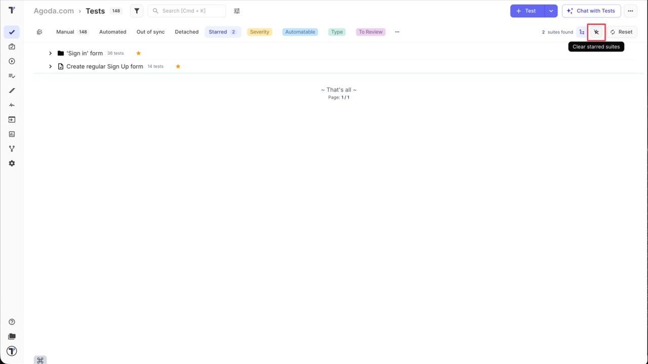Open the test plans clipboard icon
Screen dimensions: 648x364
pos(12,47)
